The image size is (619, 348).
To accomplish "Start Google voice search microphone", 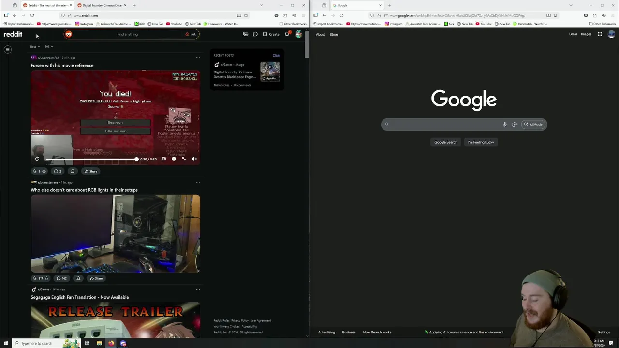I will [504, 124].
